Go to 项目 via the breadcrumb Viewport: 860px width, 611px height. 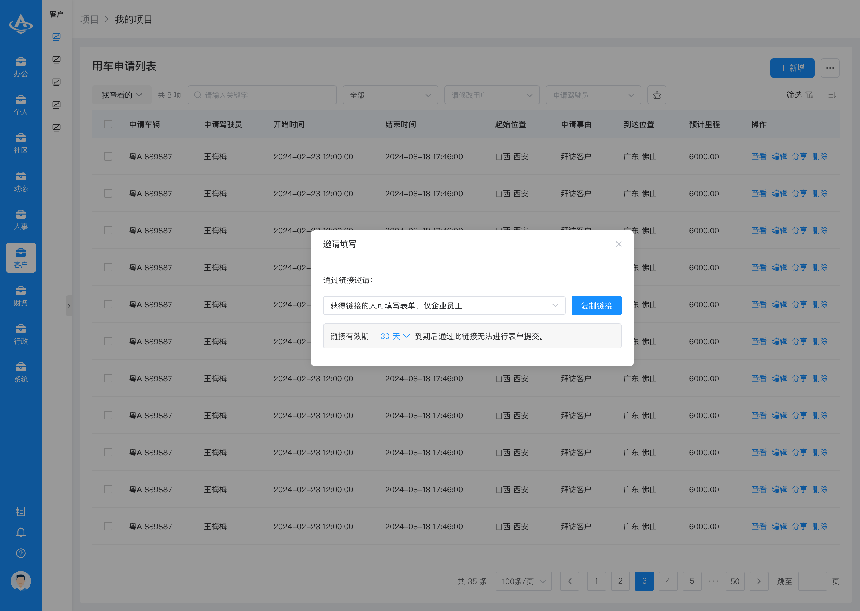click(89, 19)
